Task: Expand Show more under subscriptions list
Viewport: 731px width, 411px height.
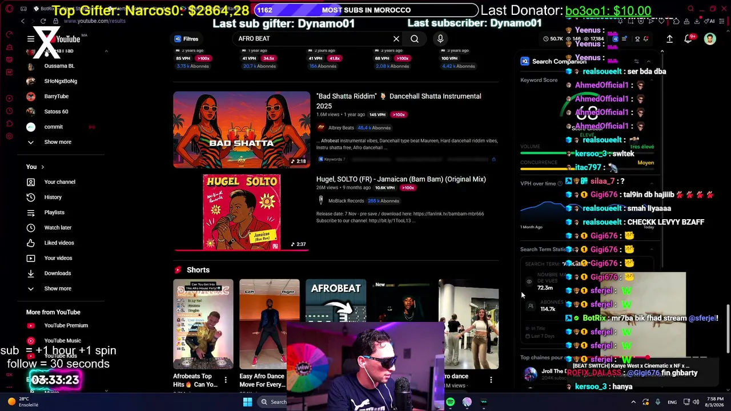Action: pos(57,142)
